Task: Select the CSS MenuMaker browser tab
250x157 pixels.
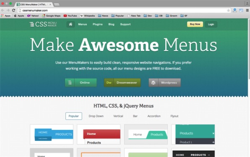Action: (34, 5)
